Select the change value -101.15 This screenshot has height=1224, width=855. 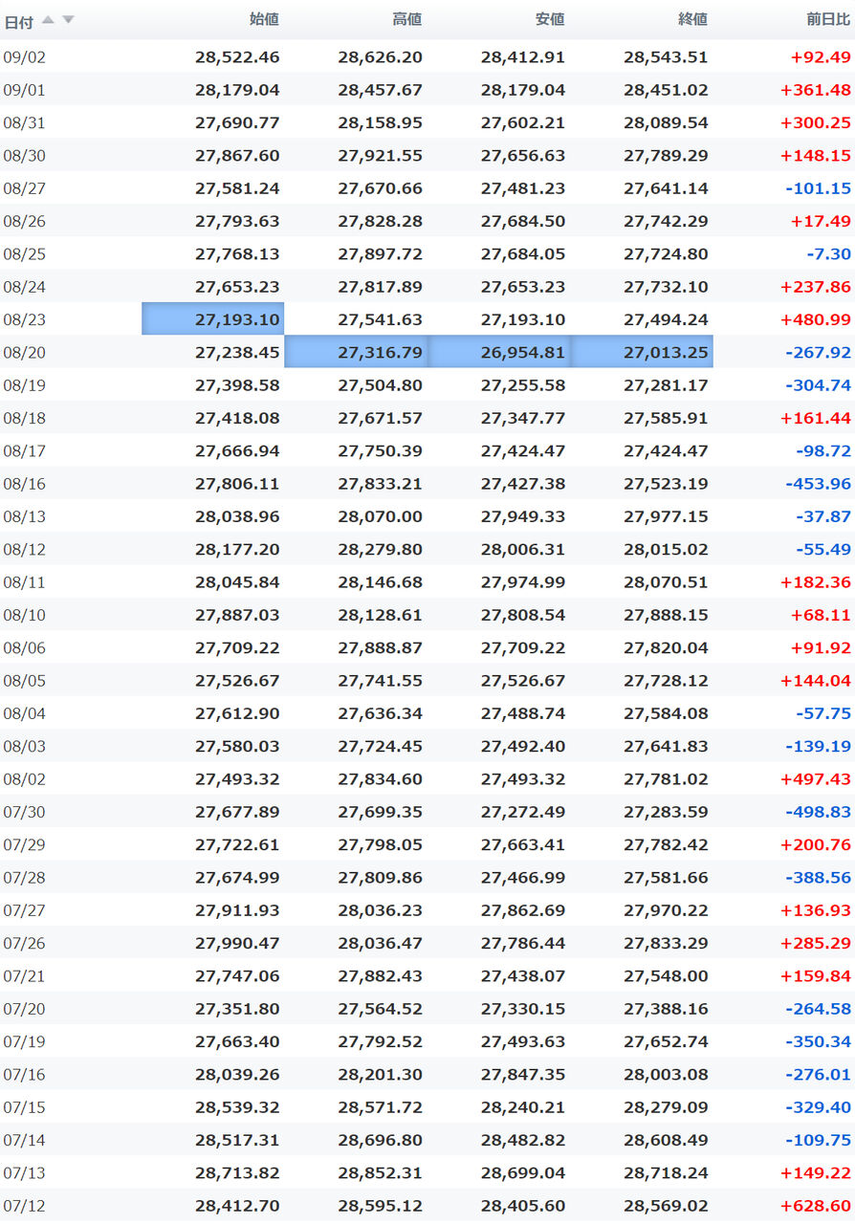[819, 188]
